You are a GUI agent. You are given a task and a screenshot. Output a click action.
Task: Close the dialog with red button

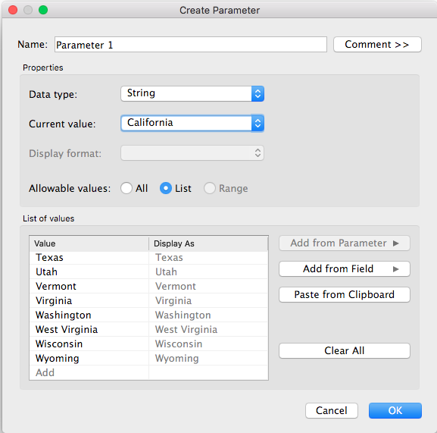tap(13, 10)
